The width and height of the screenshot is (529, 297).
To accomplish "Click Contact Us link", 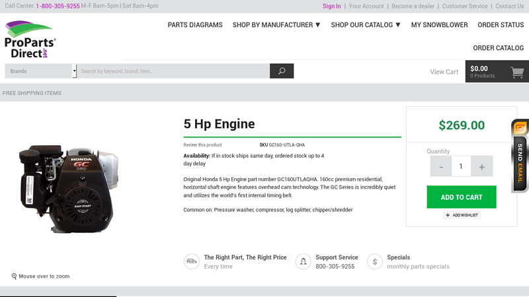I will coord(509,6).
